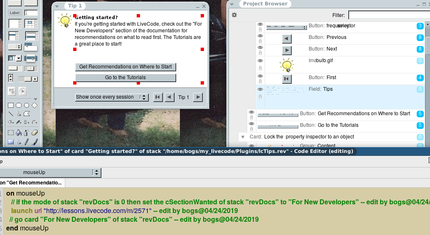Toggle eye for Go to the Tutorials row
Viewport: 430px width, 235px height.
tap(251, 124)
